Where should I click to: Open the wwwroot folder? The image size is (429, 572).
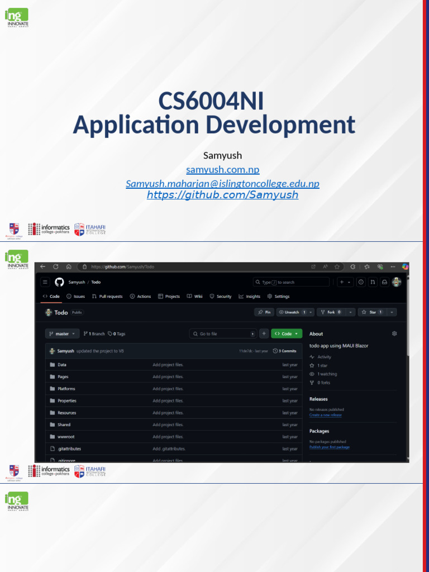66,437
